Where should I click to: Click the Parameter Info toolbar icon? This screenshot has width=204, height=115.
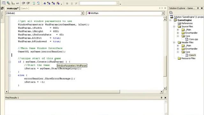[9, 3]
